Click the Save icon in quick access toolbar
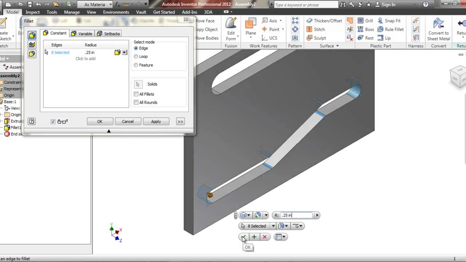This screenshot has height=262, width=466. click(29, 4)
